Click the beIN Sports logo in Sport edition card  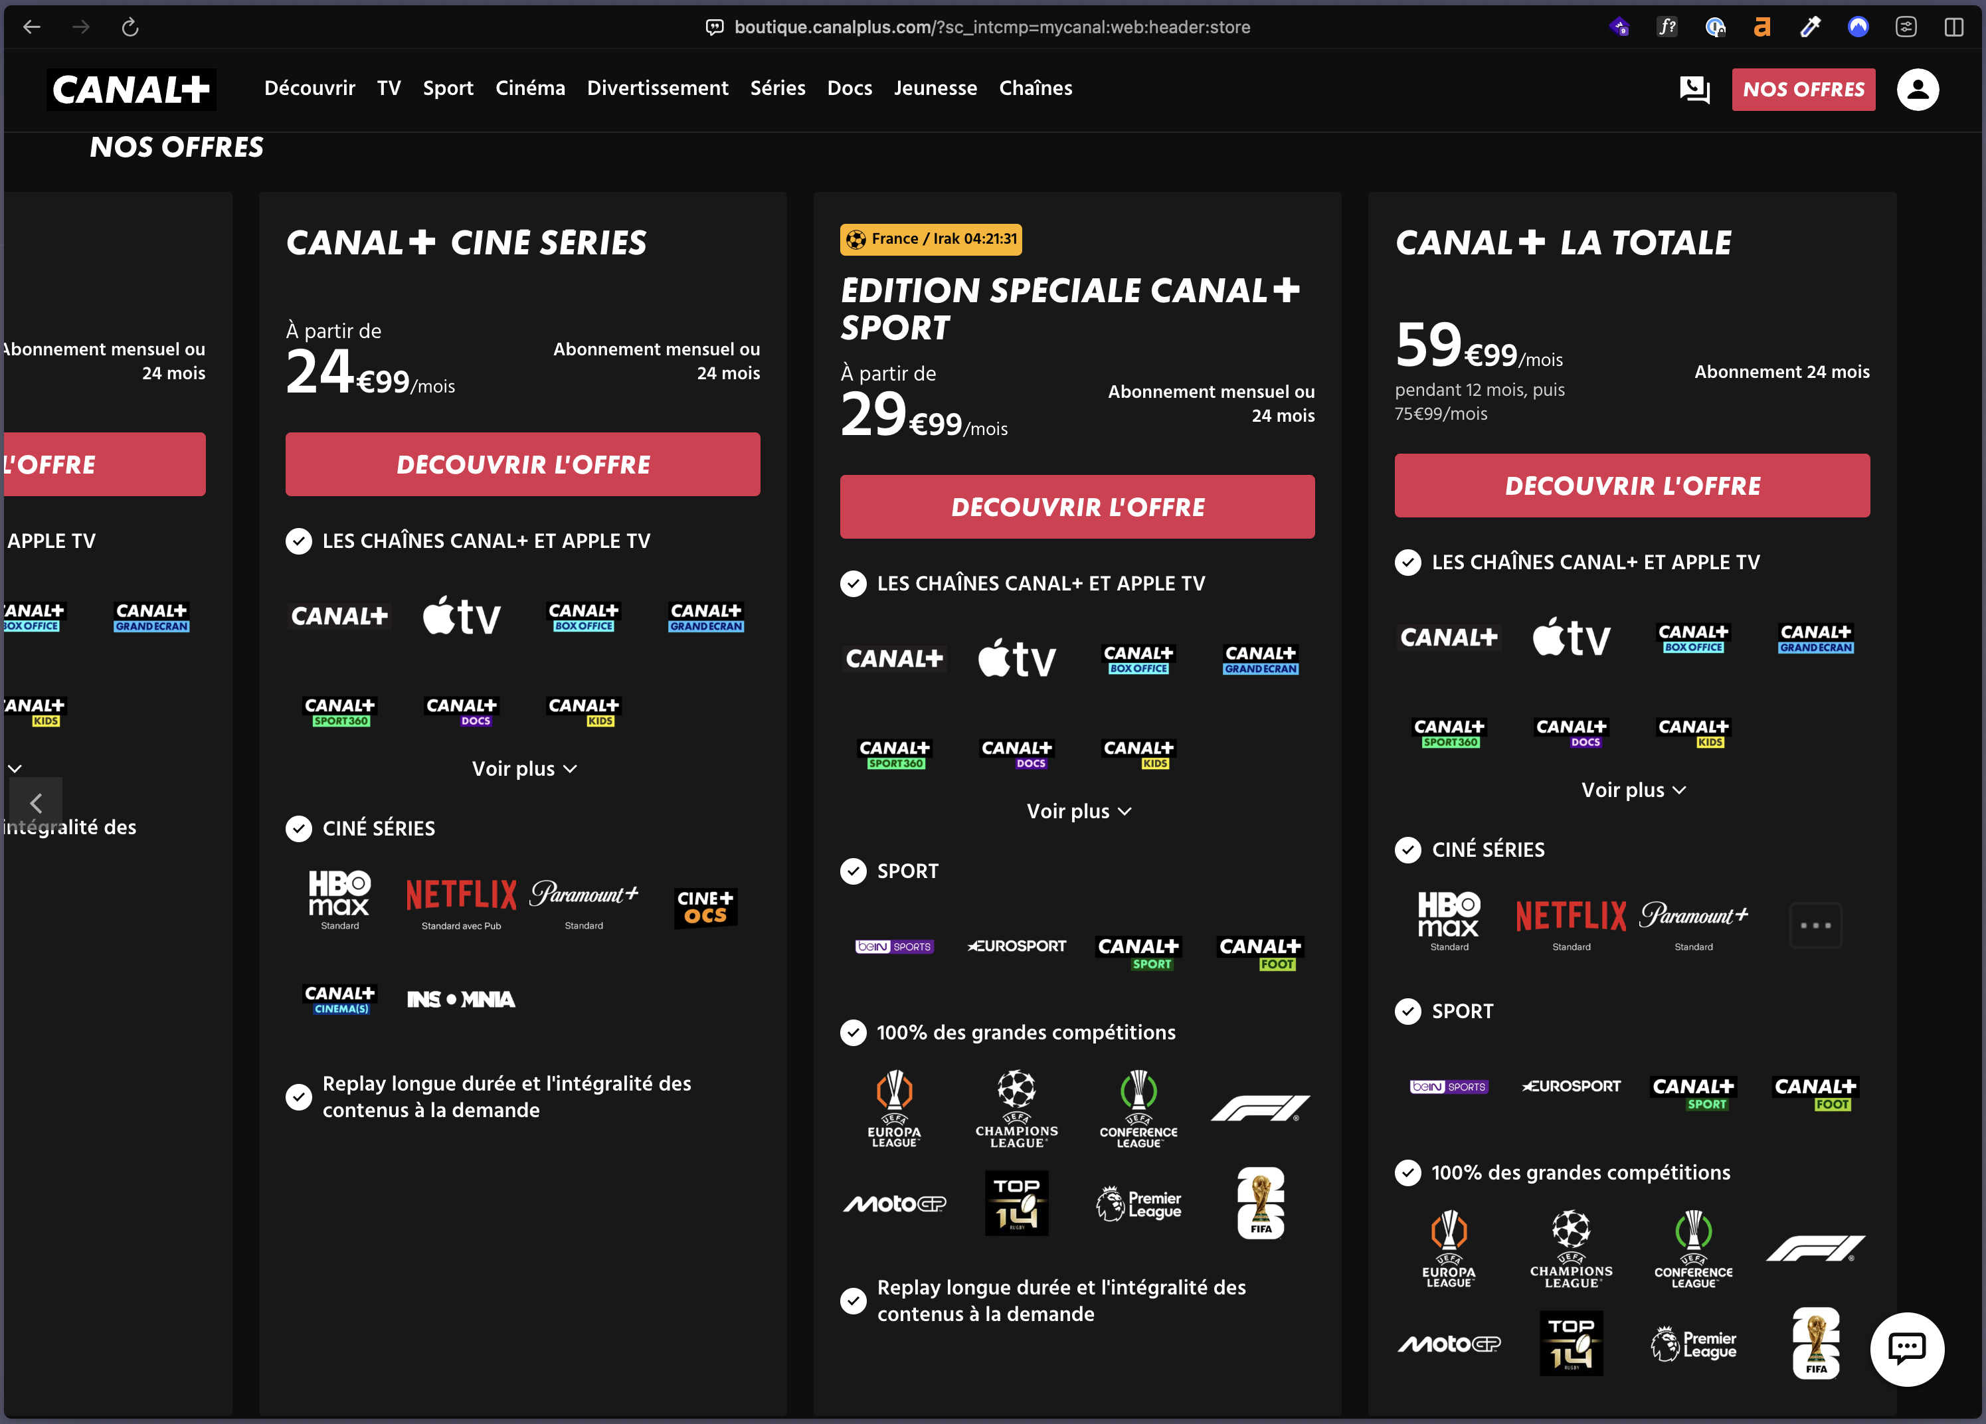tap(894, 946)
